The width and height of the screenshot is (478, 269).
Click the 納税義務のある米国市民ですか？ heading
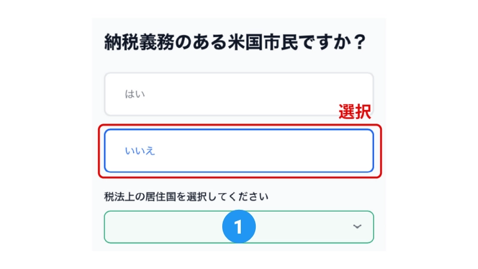[235, 42]
